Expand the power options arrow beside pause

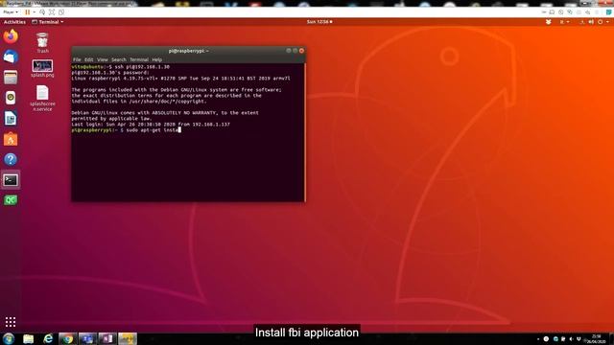pos(35,12)
